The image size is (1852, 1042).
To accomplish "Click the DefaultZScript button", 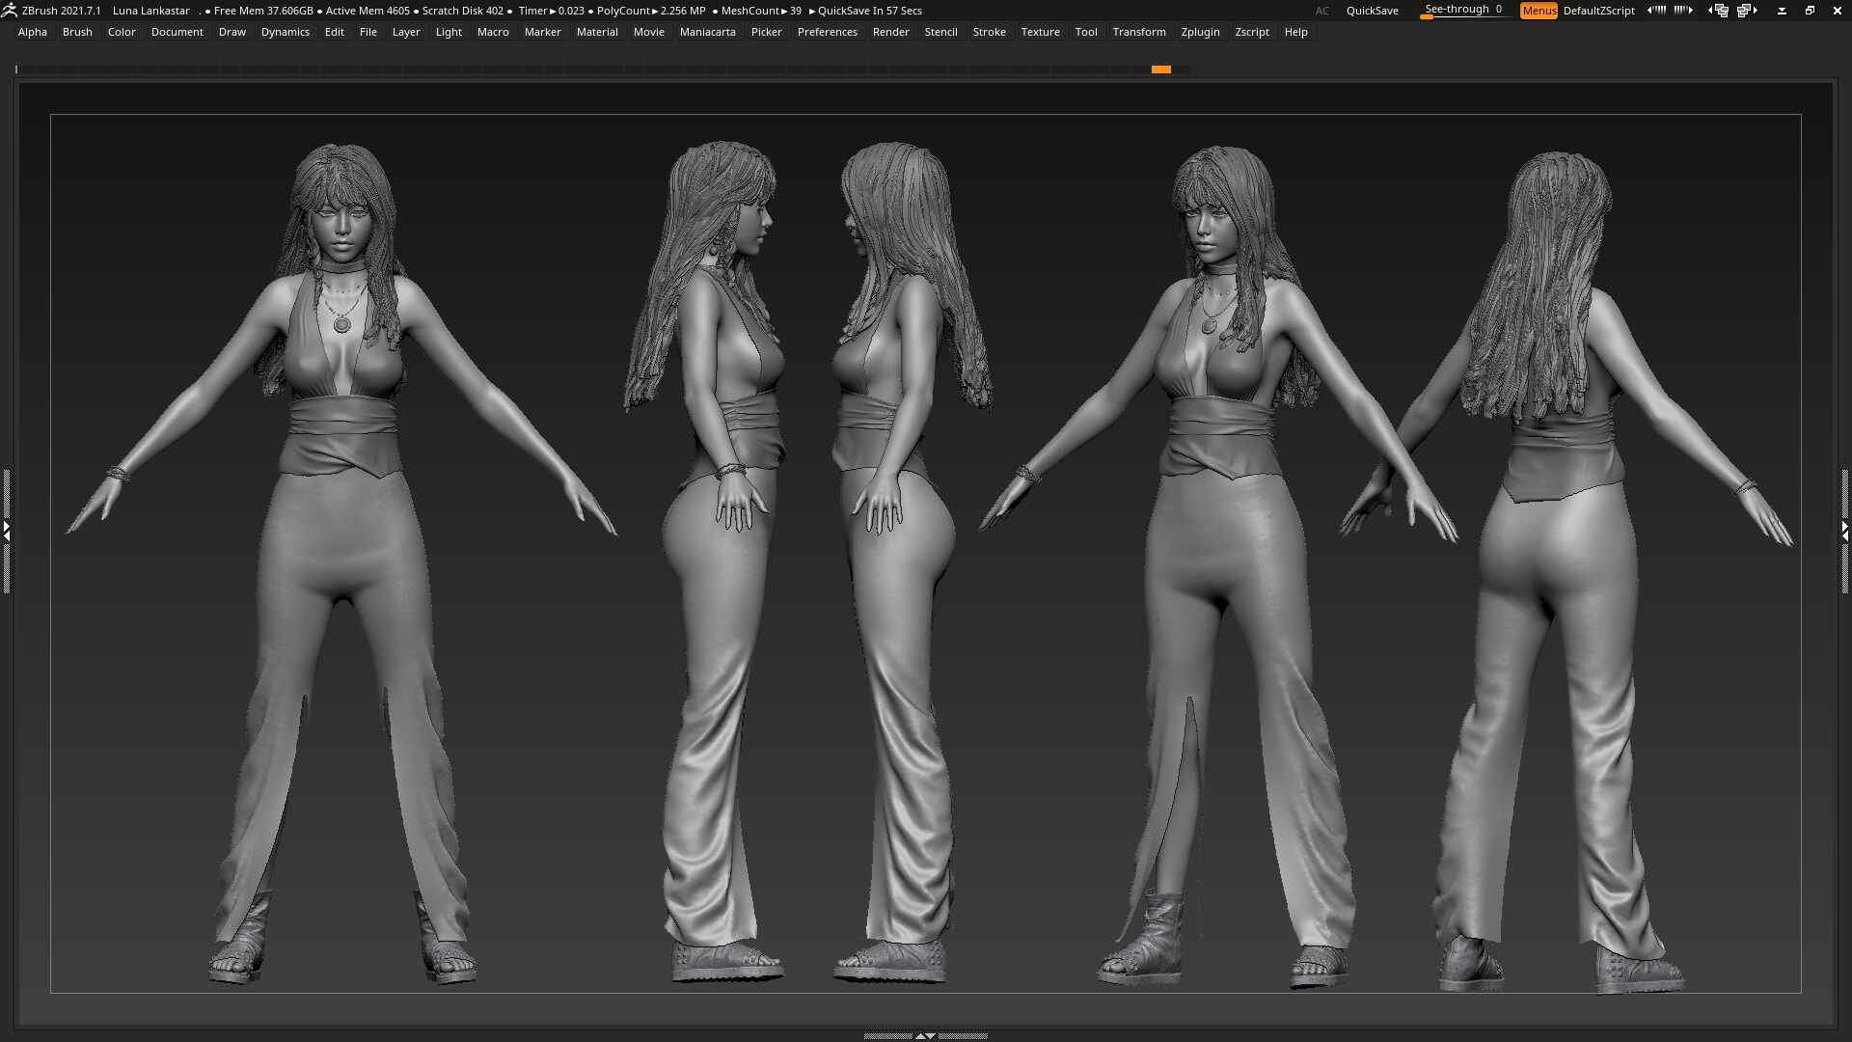I will coord(1598,11).
